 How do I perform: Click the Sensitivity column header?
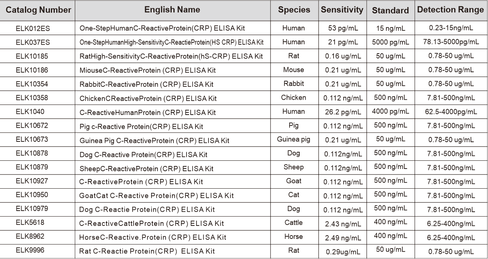(x=342, y=10)
